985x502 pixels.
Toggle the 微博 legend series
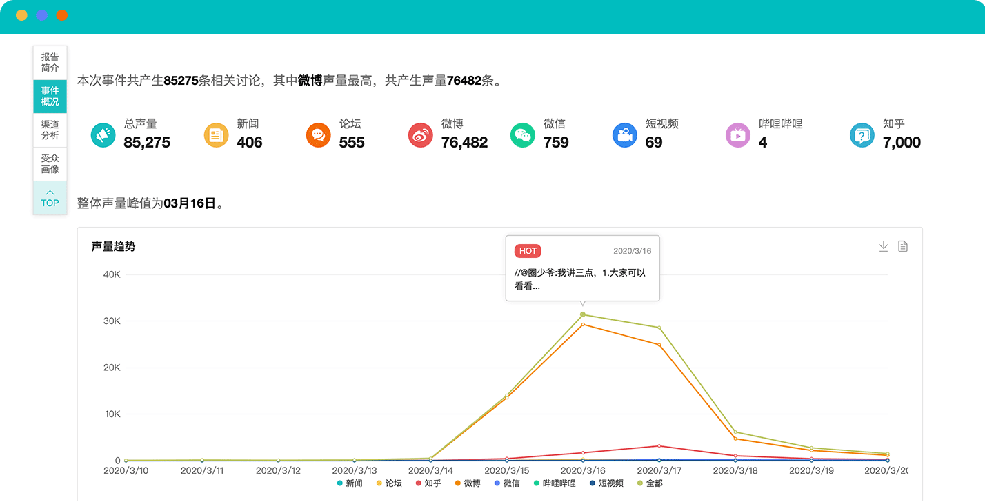tap(468, 483)
